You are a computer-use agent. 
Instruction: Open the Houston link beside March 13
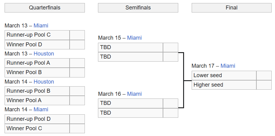[44, 54]
